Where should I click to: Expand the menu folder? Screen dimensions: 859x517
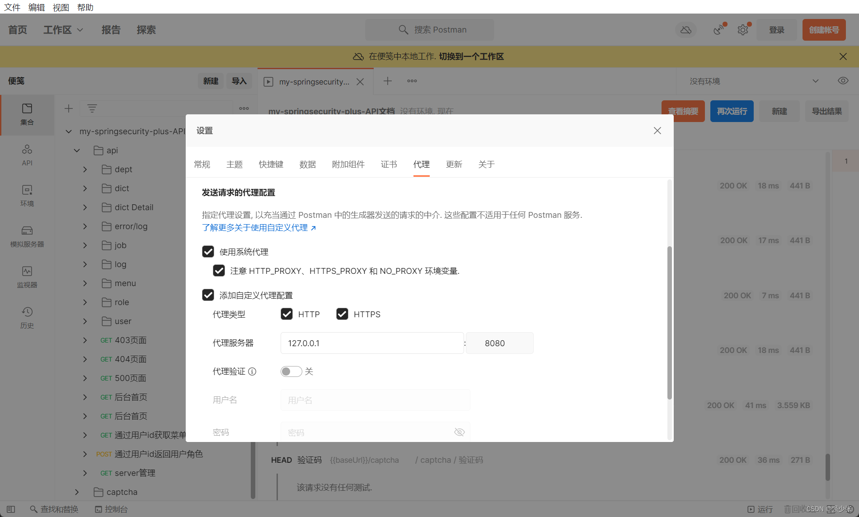85,283
